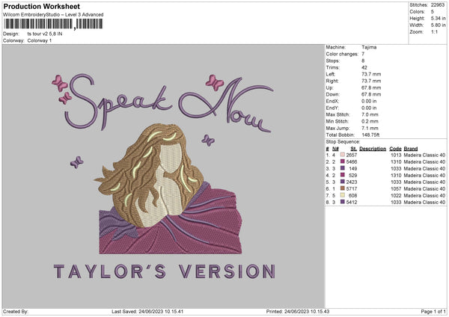The image size is (449, 317).
Task: Select the magenta swatch beside stitch count 5466
Action: point(342,161)
